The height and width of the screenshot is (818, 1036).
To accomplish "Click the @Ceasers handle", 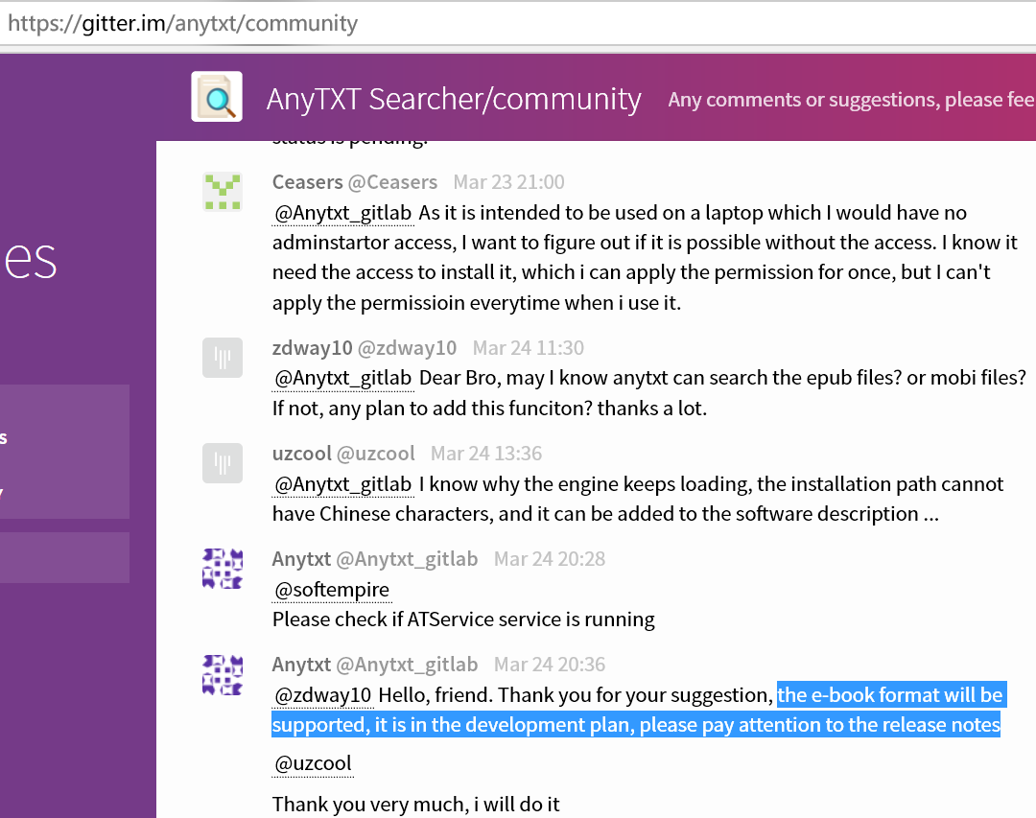I will pos(392,181).
